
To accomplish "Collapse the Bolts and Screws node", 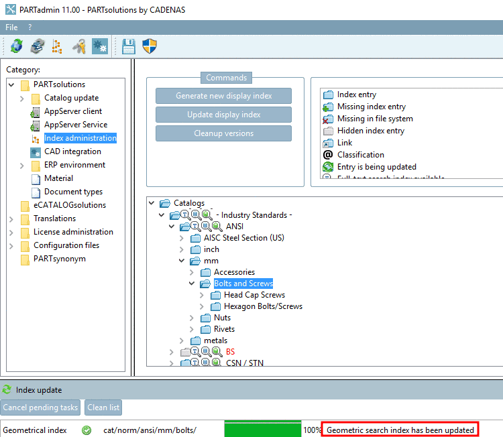I will (192, 284).
